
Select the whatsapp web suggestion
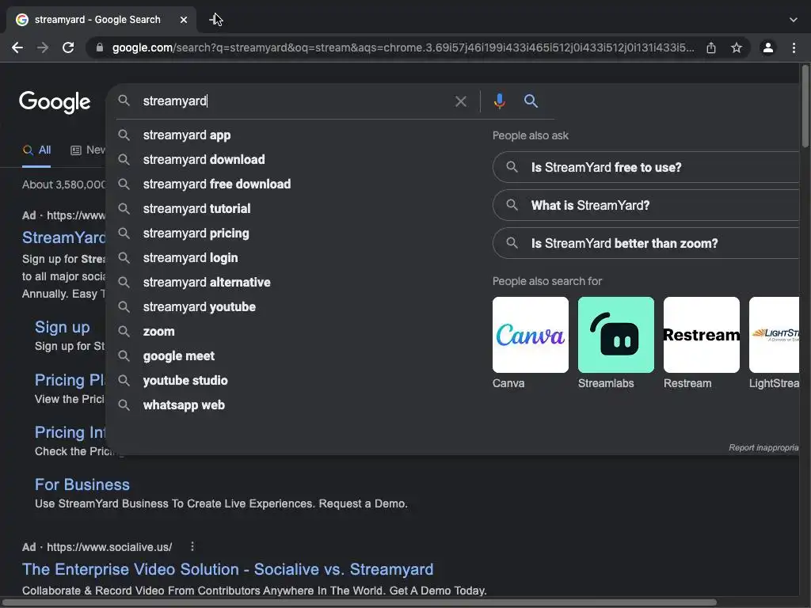coord(184,405)
